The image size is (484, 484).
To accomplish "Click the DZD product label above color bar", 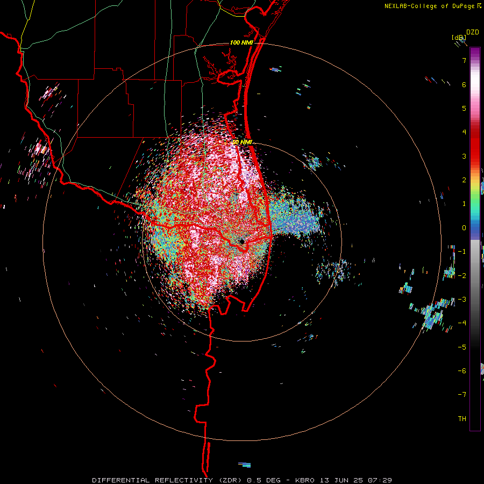I will tap(473, 32).
